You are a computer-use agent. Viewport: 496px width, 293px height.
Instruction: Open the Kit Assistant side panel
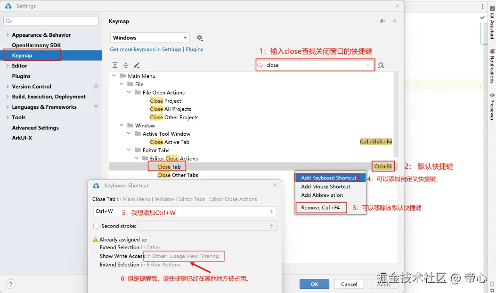coord(492,22)
